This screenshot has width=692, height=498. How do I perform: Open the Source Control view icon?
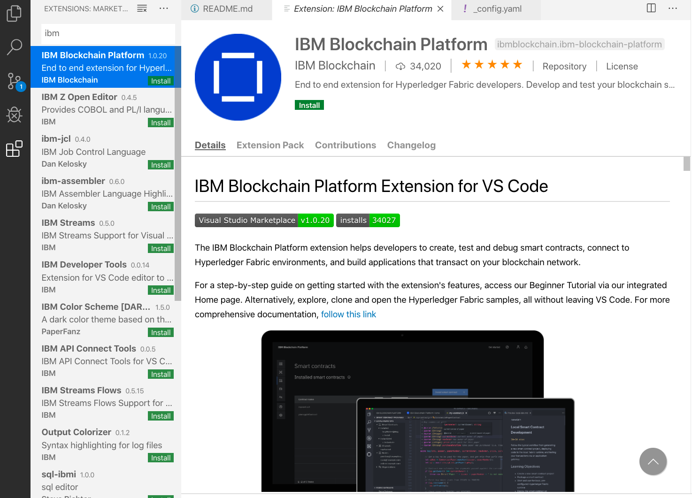coord(15,81)
